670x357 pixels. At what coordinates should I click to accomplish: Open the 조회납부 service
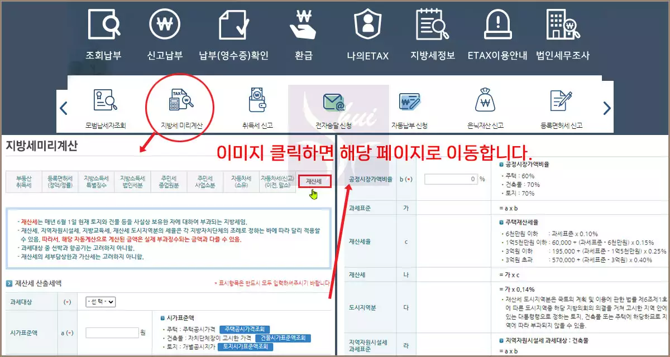coord(103,31)
